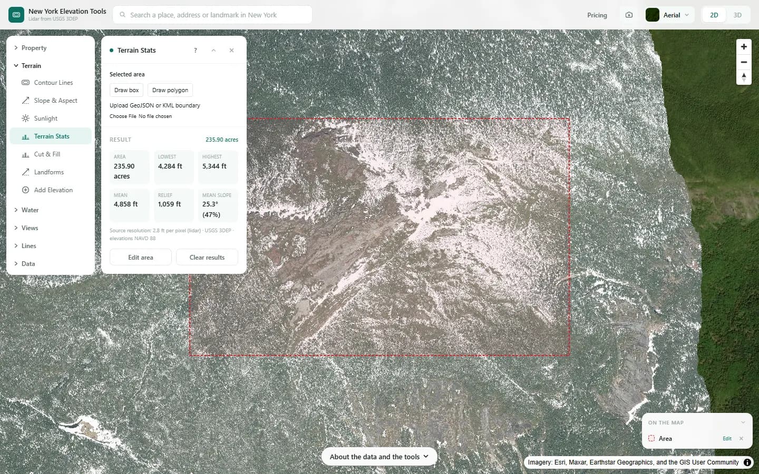
Task: Click the Aerial basemap thumbnail
Action: pyautogui.click(x=653, y=15)
